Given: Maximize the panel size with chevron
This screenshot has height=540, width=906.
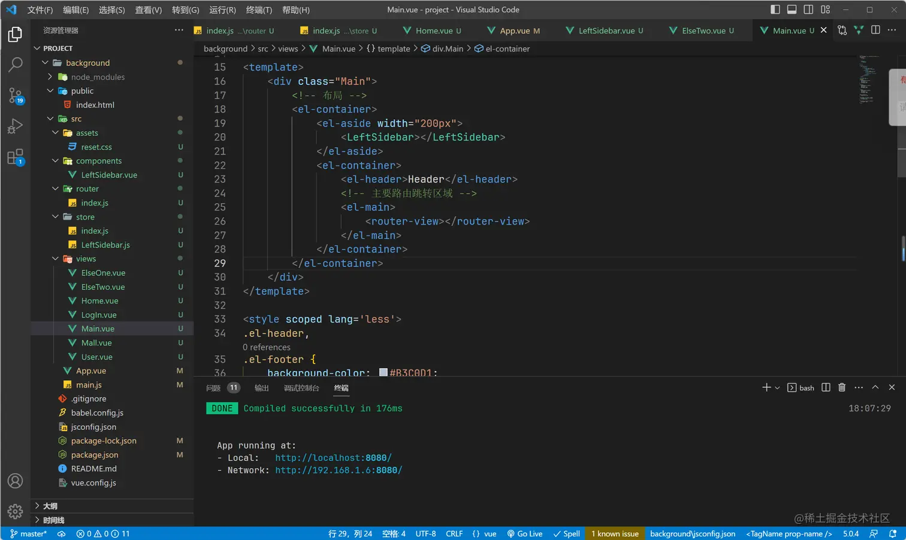Looking at the screenshot, I should point(875,387).
